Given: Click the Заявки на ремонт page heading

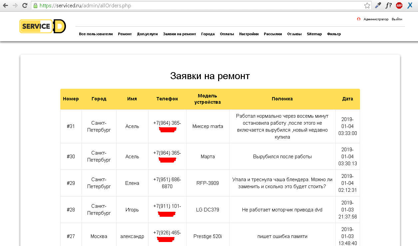Looking at the screenshot, I should 210,76.
